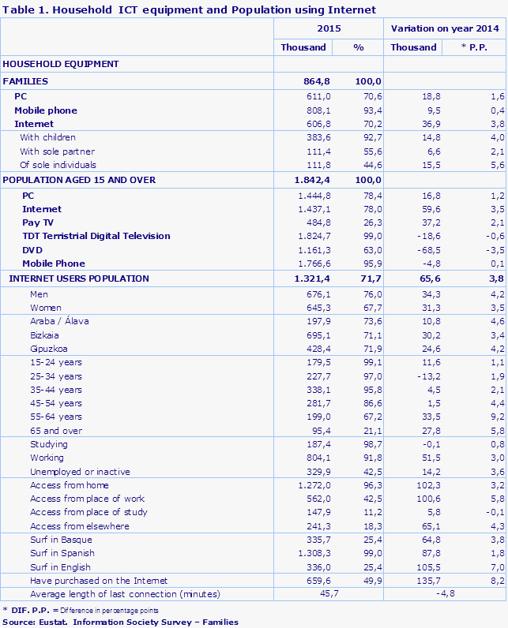The height and width of the screenshot is (628, 508).
Task: Select 'Access from place of study' label
Action: [x=88, y=512]
